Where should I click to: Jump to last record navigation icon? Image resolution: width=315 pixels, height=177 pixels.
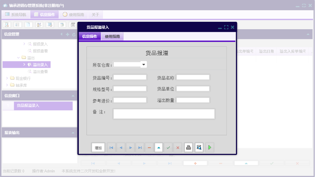(x=140, y=147)
